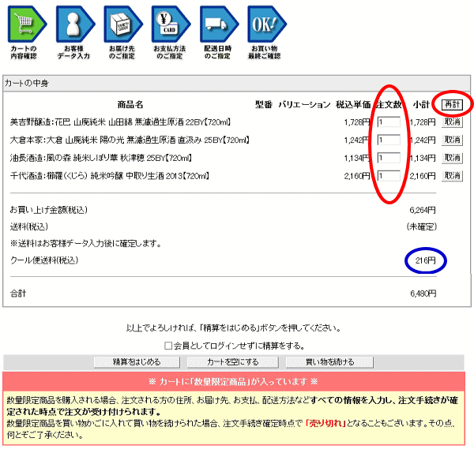
Task: Click the お買い上げ金額(税込) label
Action: [x=49, y=210]
